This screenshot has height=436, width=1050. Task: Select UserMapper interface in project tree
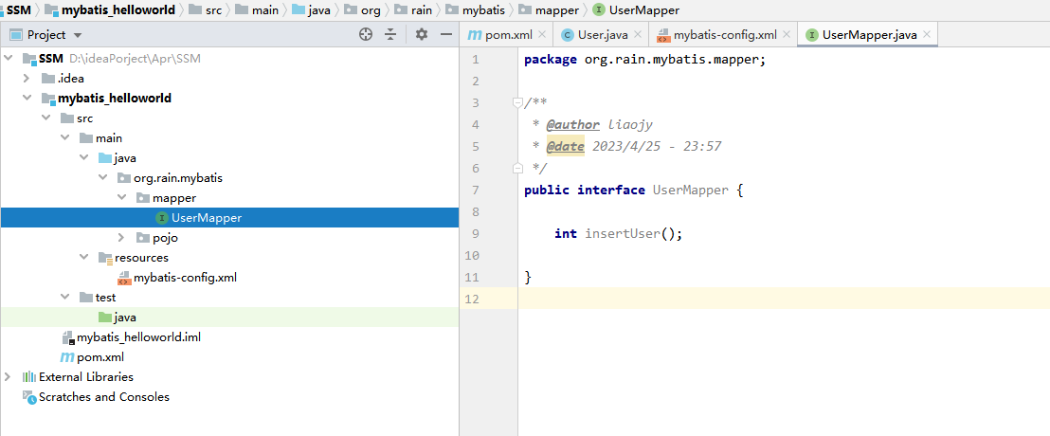tap(229, 218)
